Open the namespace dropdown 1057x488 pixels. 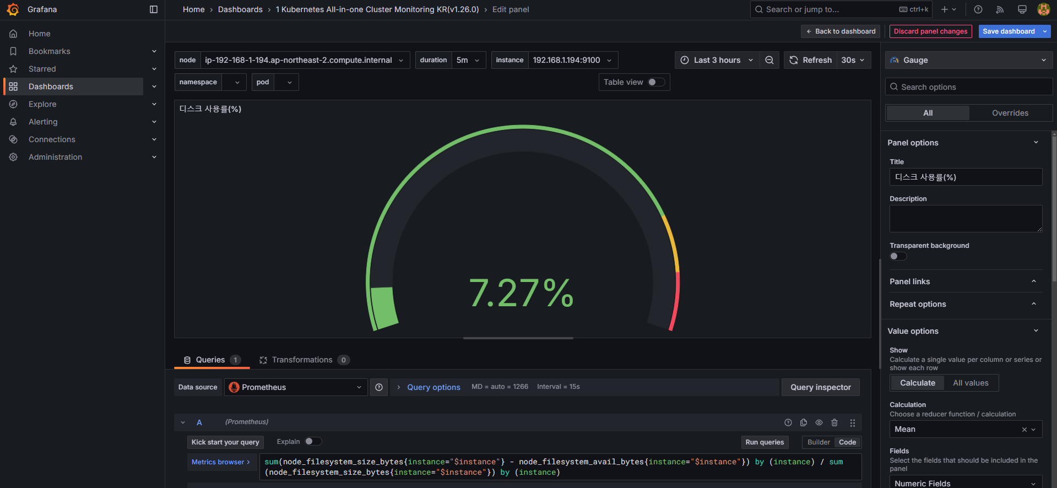(x=234, y=82)
